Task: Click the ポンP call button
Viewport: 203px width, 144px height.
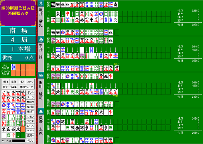Action: [x=30, y=93]
